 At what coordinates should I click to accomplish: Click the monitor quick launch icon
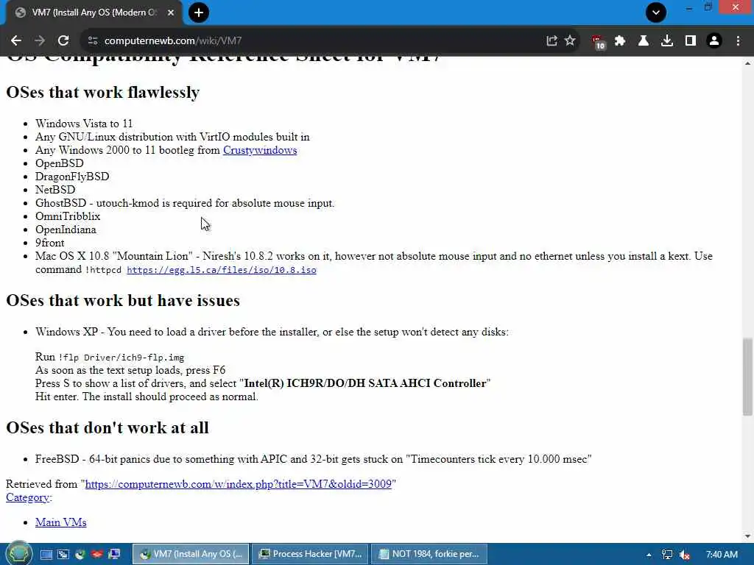[x=114, y=555]
